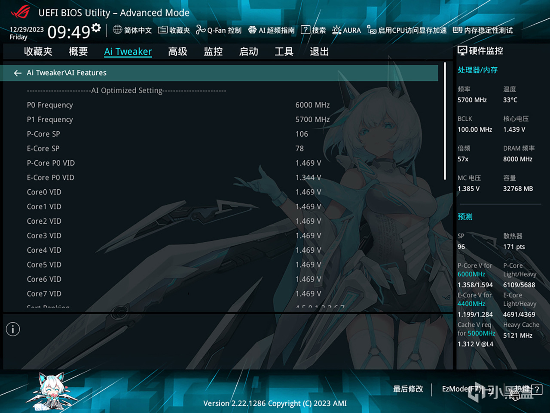Open the Q-Fan 控制 fan control
550x413 pixels.
(x=218, y=30)
